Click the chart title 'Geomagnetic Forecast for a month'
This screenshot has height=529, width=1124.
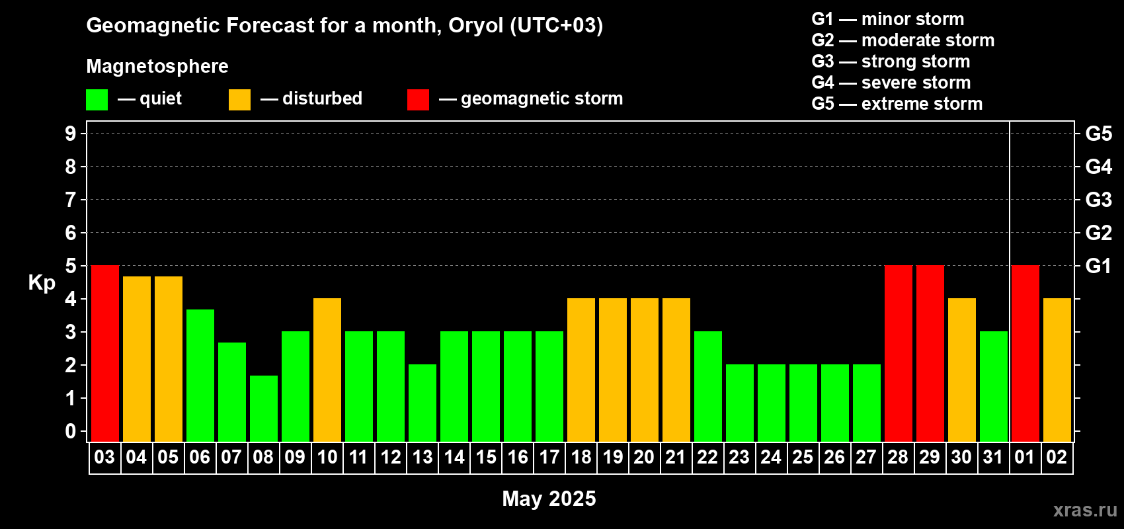(x=264, y=25)
